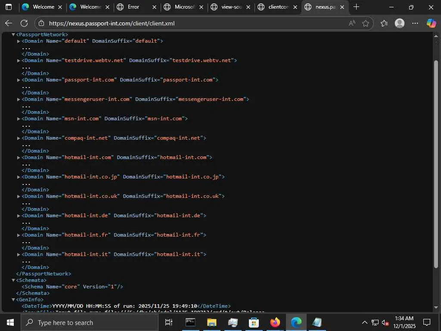Open Read aloud from address bar
Screen dimensions: 441x331
point(352,23)
